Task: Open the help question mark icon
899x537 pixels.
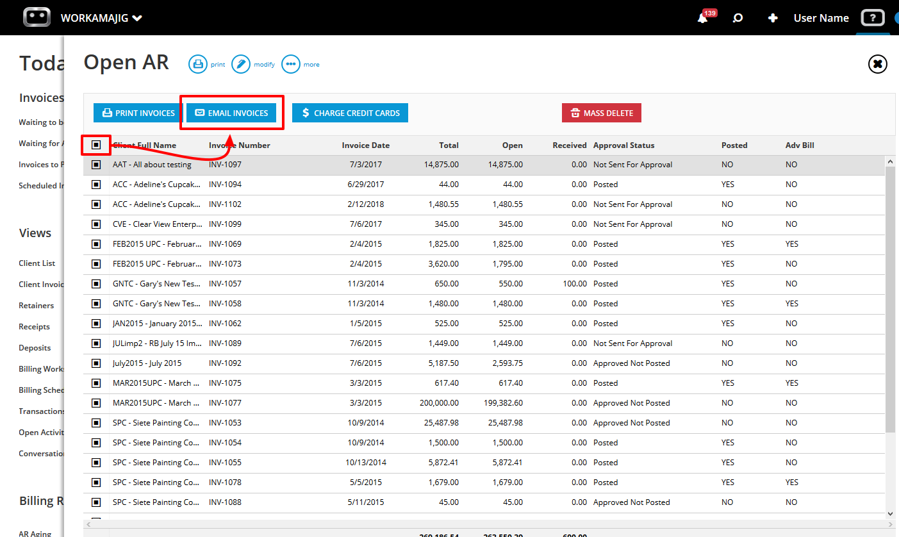Action: (872, 18)
